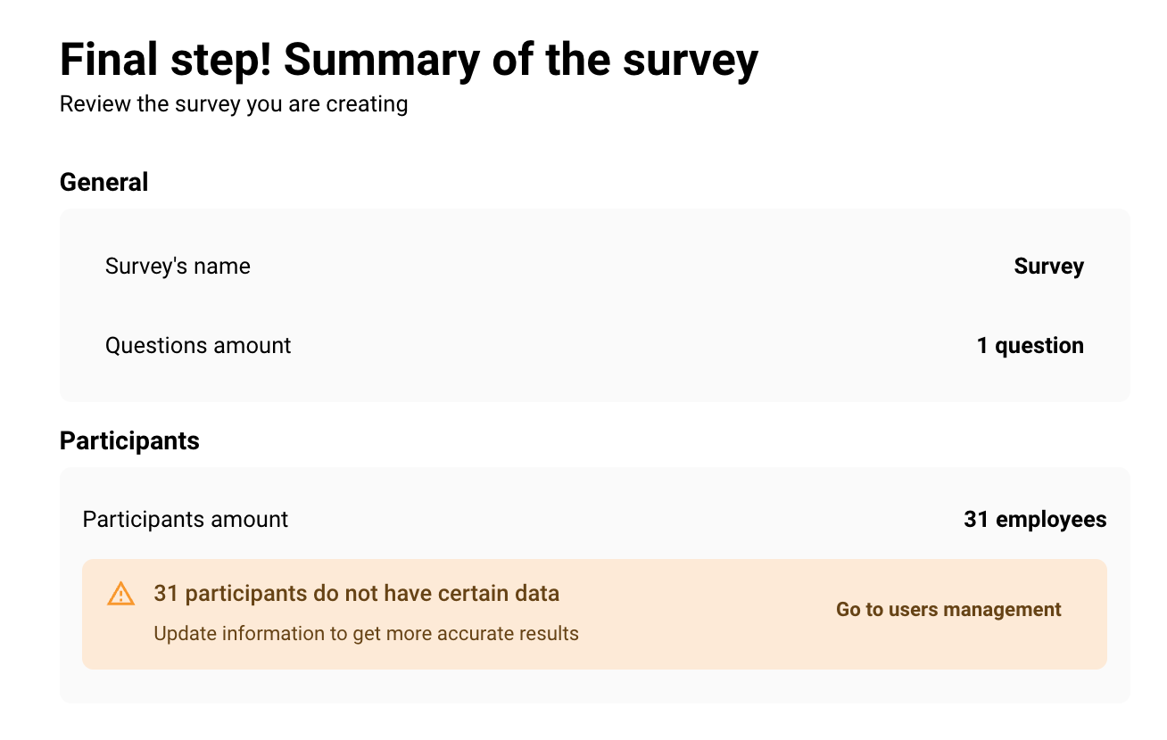Select the Questions amount label
The width and height of the screenshot is (1167, 740).
point(198,346)
